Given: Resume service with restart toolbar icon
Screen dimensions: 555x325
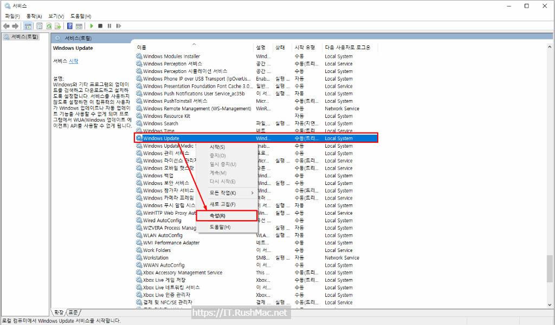Looking at the screenshot, I should [119, 26].
